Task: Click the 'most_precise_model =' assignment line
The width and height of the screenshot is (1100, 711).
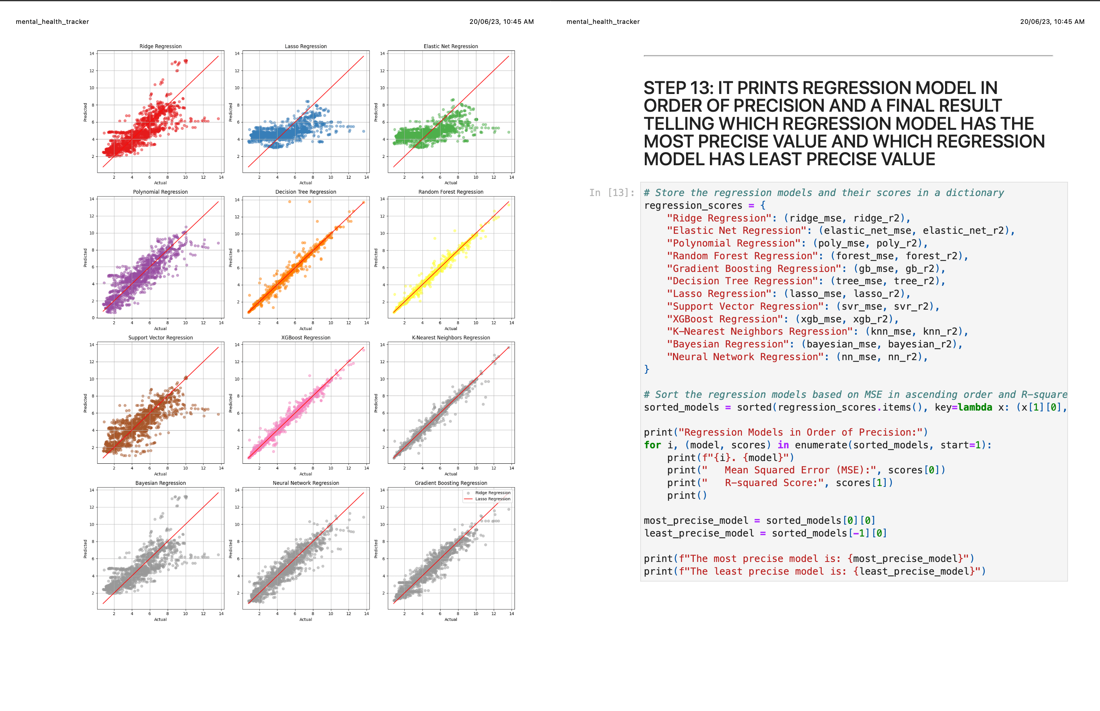Action: [x=760, y=520]
